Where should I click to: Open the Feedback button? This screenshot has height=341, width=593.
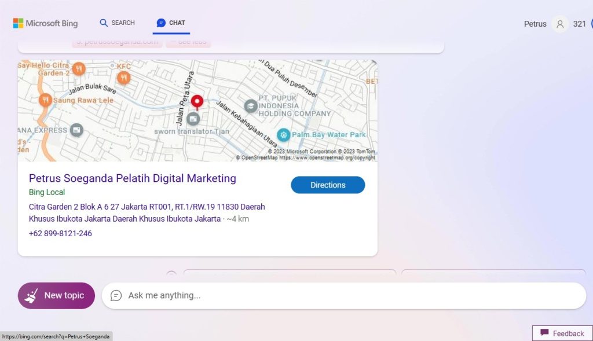coord(562,333)
